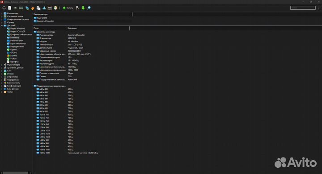Click the GPGPU icon in tree

coord(8,53)
